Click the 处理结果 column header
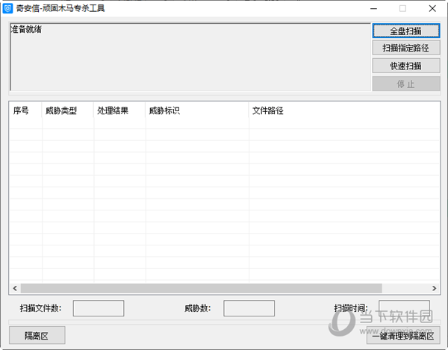The height and width of the screenshot is (350, 448). (x=119, y=110)
